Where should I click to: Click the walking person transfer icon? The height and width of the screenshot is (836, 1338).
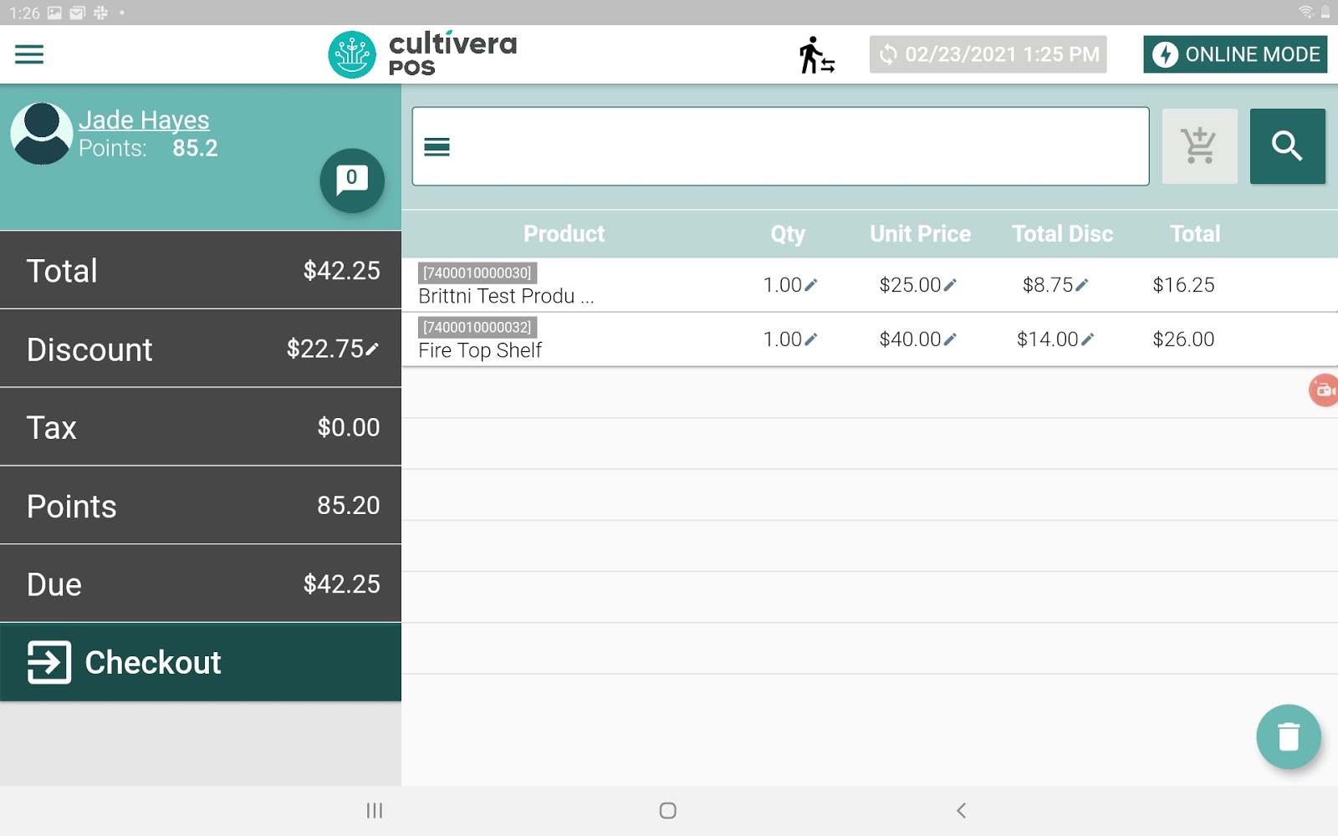pyautogui.click(x=816, y=55)
